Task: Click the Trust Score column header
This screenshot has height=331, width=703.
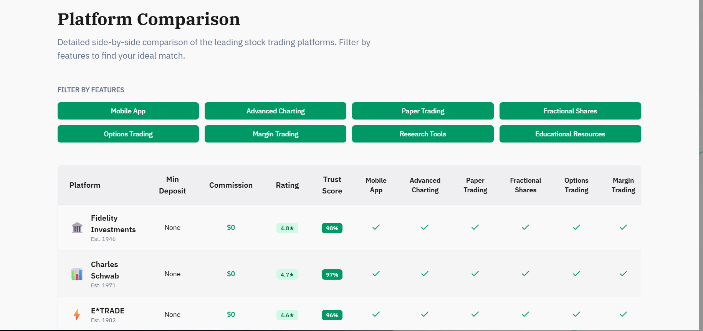Action: click(332, 185)
